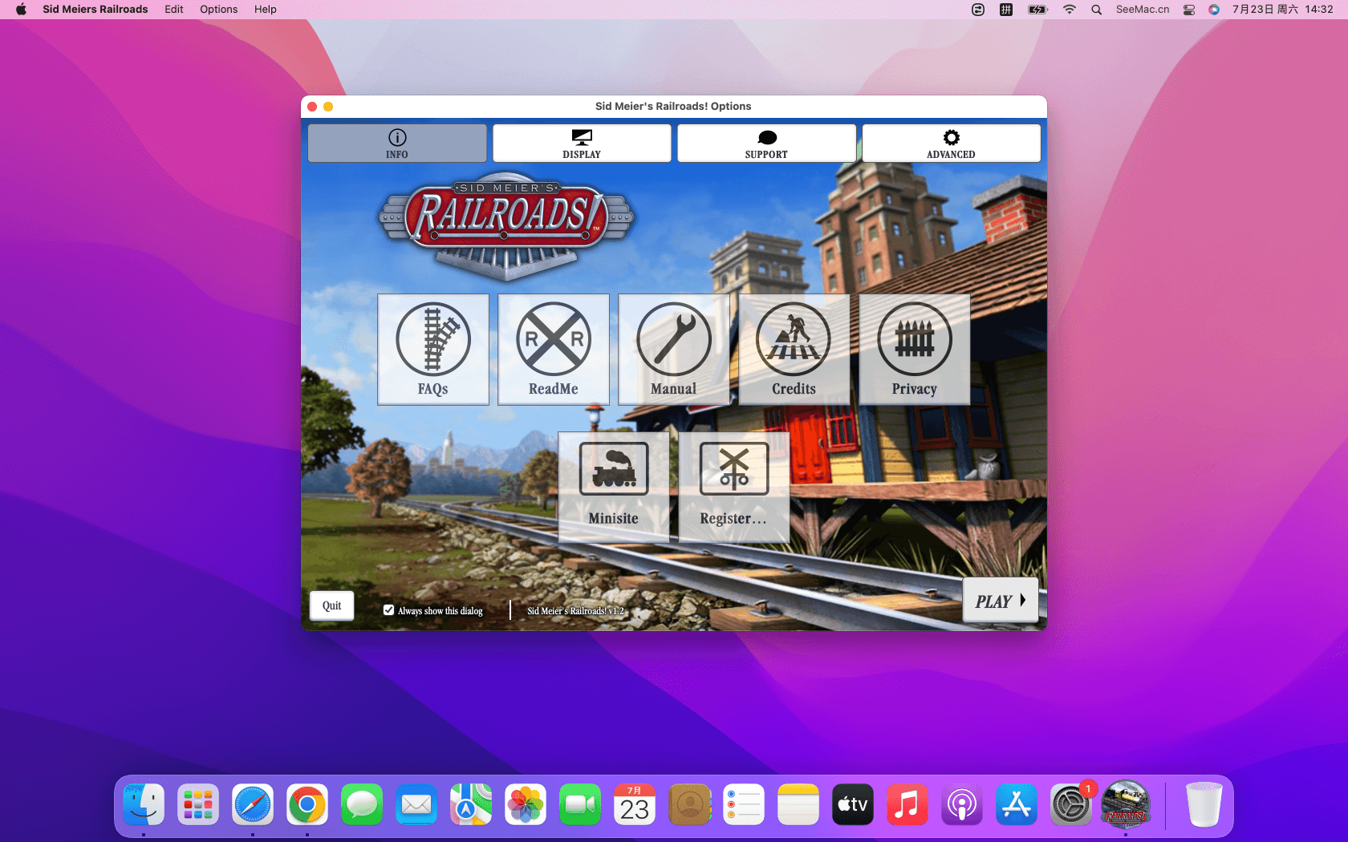Image resolution: width=1348 pixels, height=842 pixels.
Task: Open the ReadMe railroad crossing icon
Action: click(x=554, y=349)
